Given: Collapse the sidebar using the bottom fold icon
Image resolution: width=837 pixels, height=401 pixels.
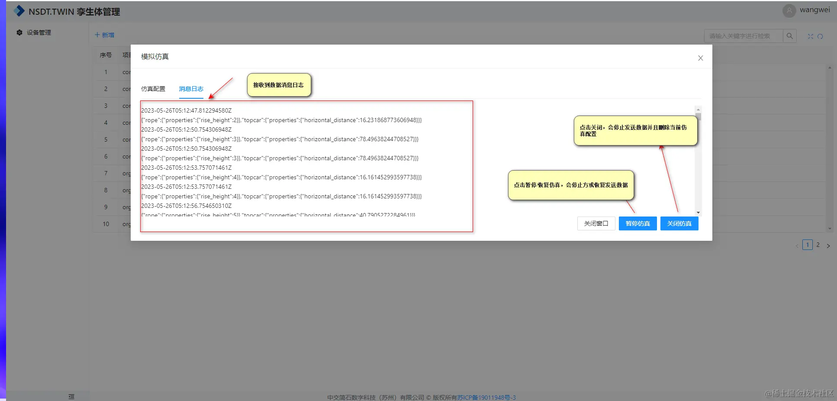Looking at the screenshot, I should pos(71,396).
